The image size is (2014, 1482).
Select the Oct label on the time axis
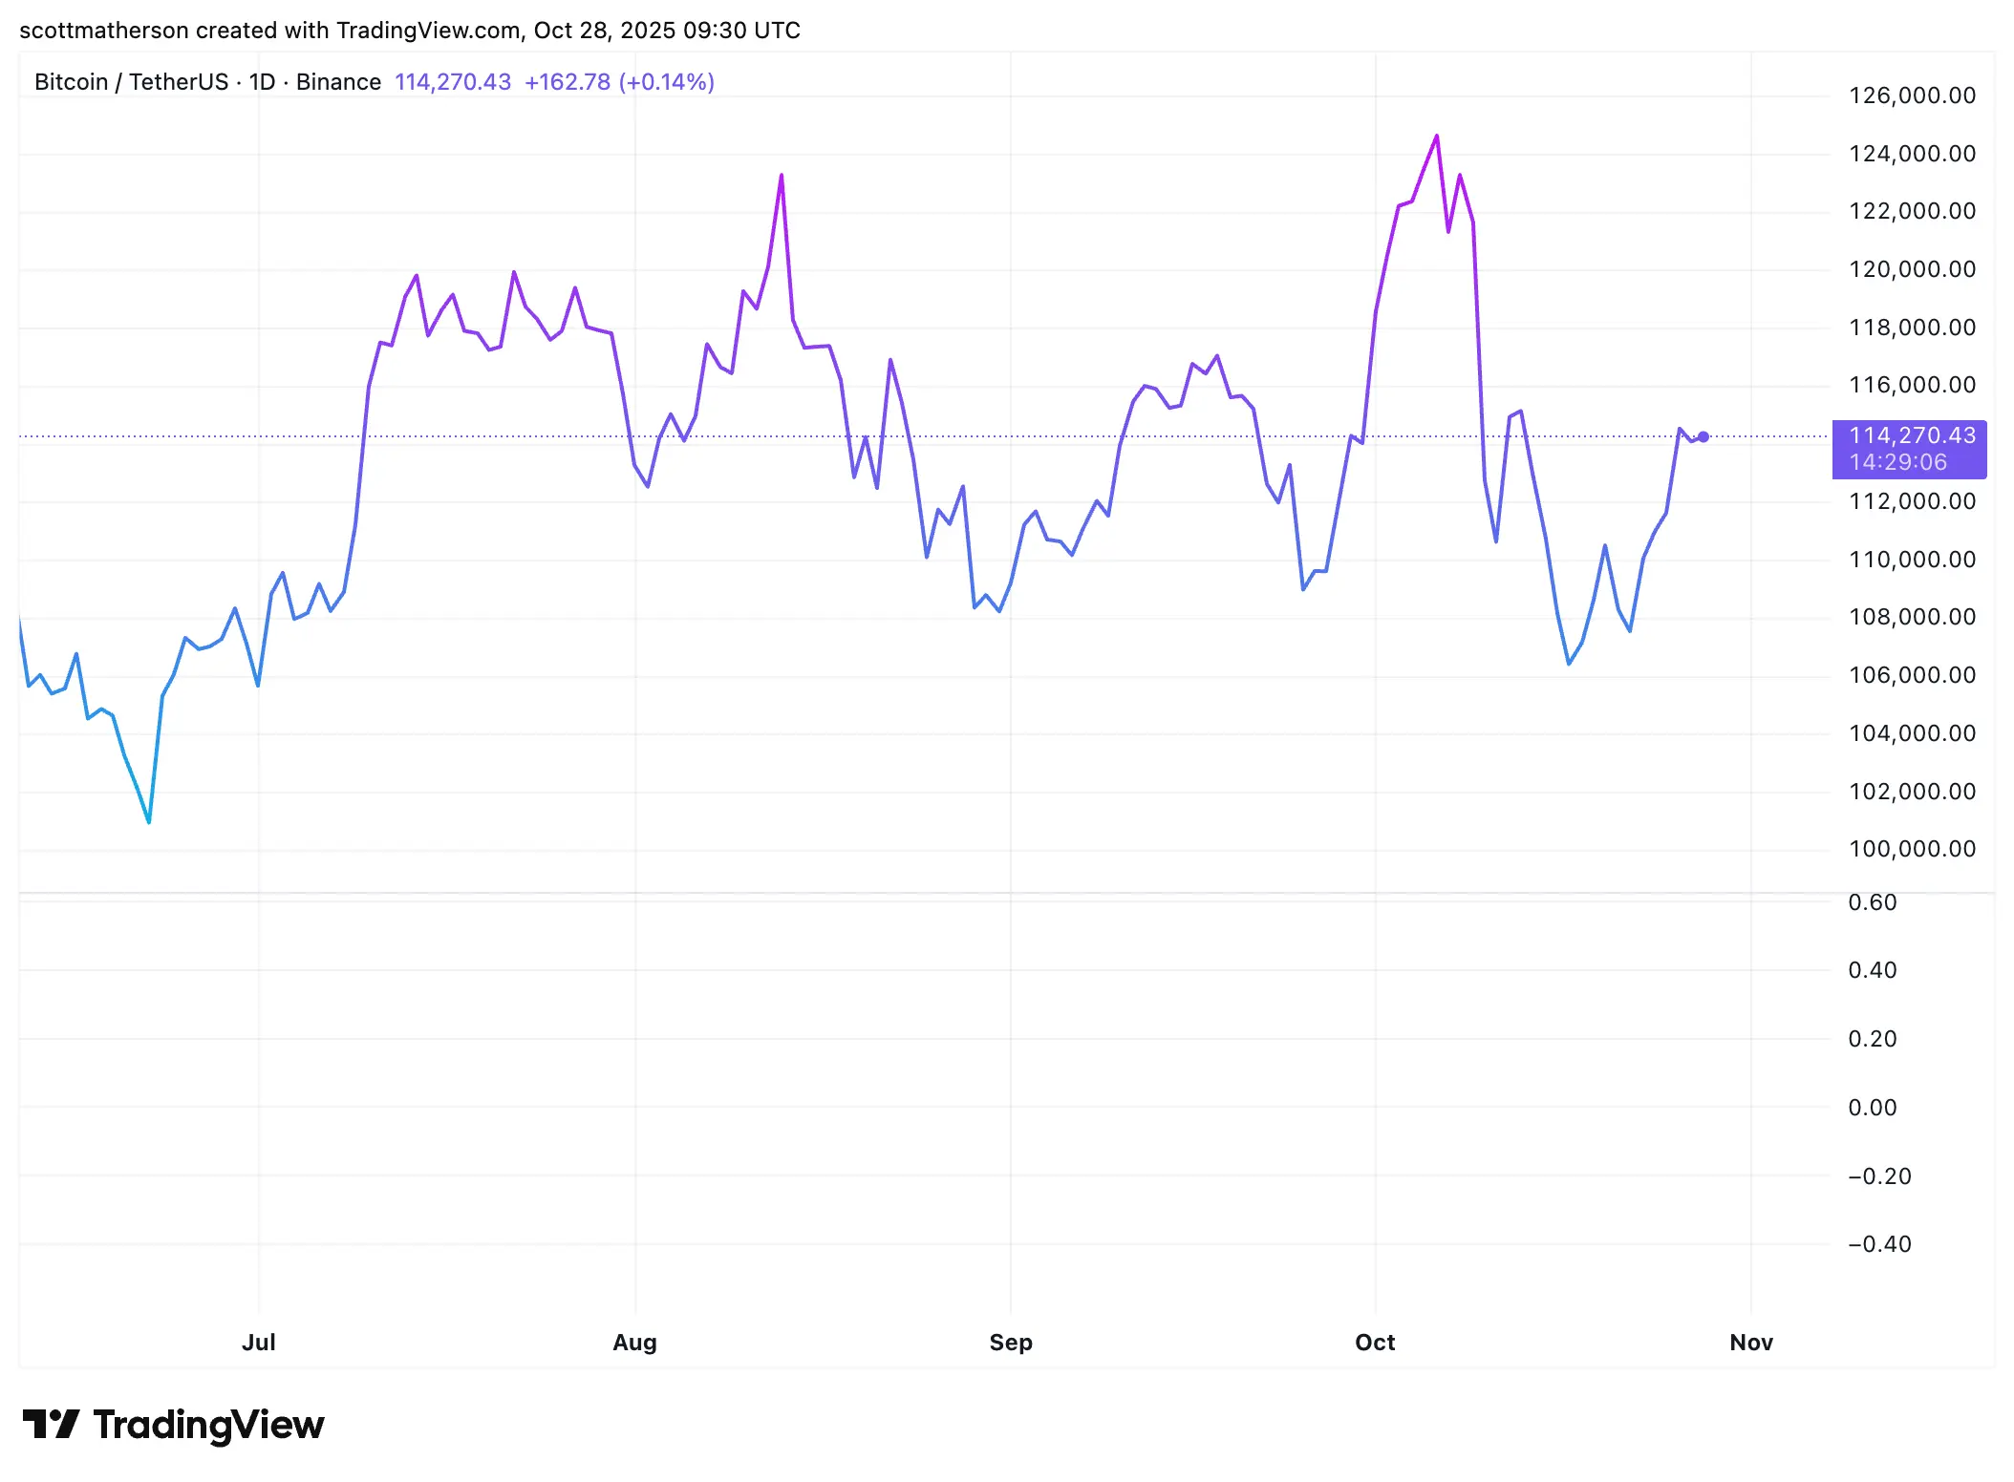(x=1376, y=1342)
